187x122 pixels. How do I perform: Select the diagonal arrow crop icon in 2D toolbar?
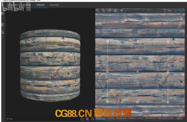click(98, 10)
